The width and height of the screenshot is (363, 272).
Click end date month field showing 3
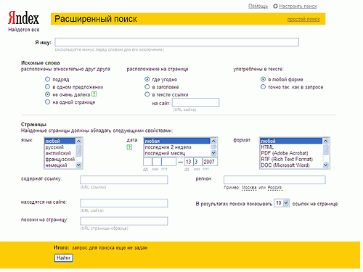(197, 162)
